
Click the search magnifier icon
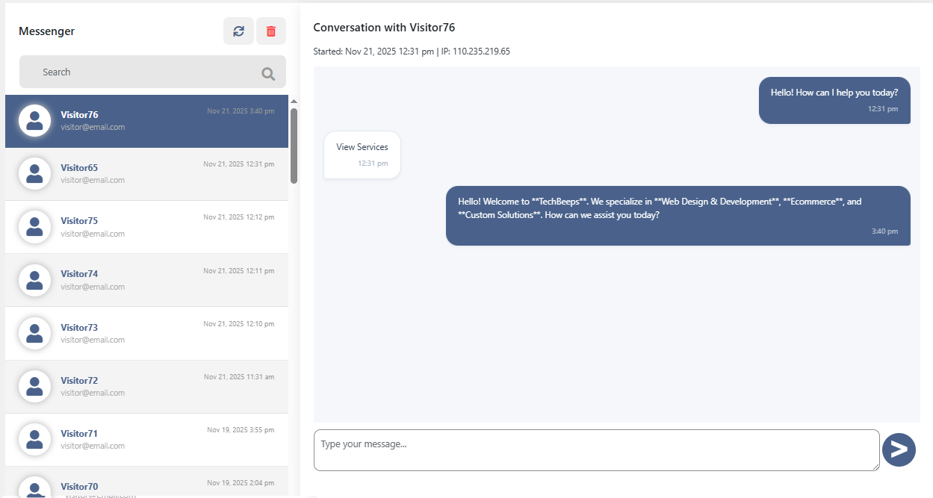[x=268, y=73]
